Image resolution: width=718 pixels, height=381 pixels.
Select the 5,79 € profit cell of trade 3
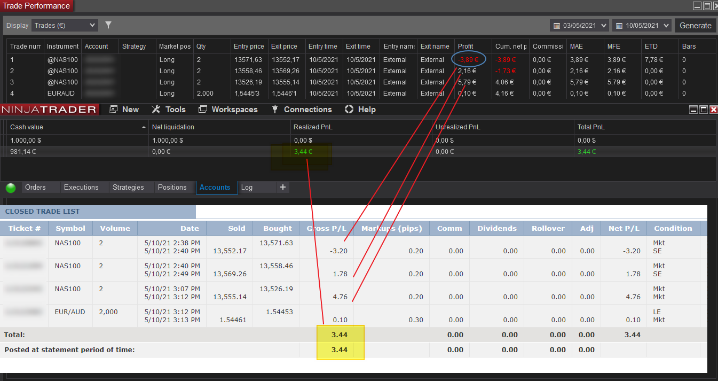tap(467, 82)
